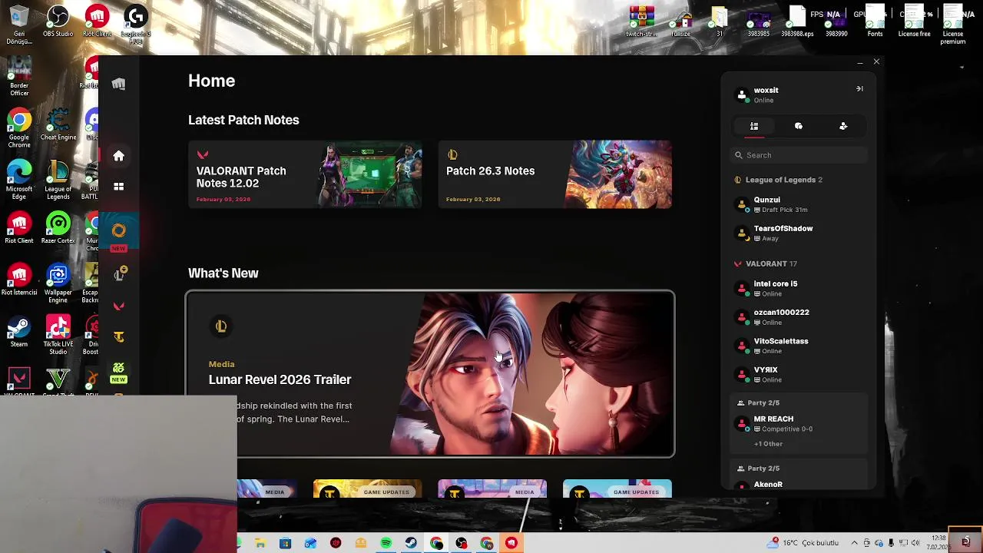Select friend VYЯIX
The width and height of the screenshot is (983, 553).
click(x=799, y=374)
